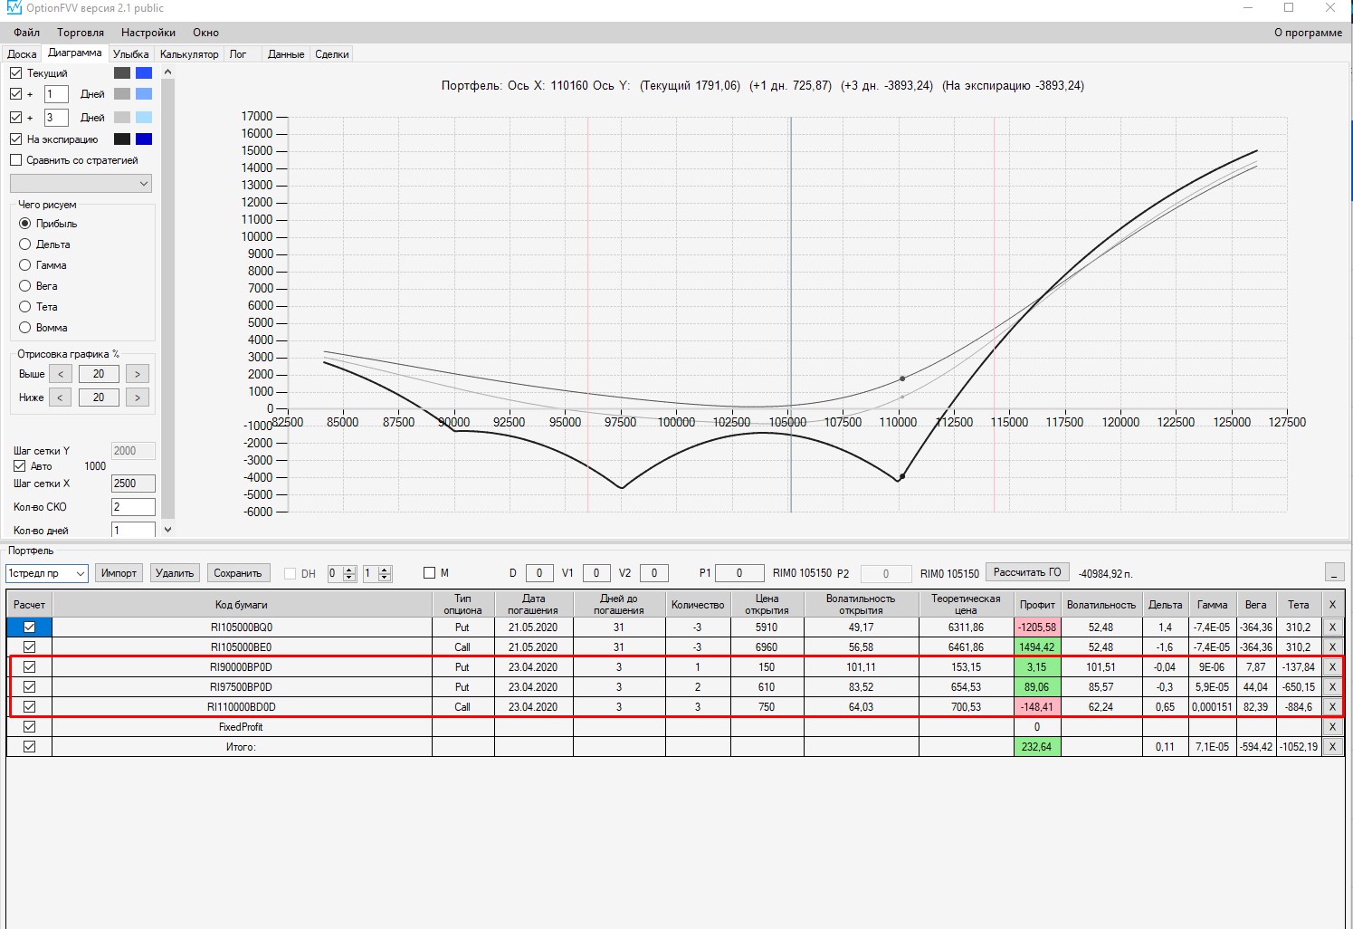The width and height of the screenshot is (1353, 929).
Task: Uncheck the Расчет box for RI110000BD0D
Action: tap(30, 706)
